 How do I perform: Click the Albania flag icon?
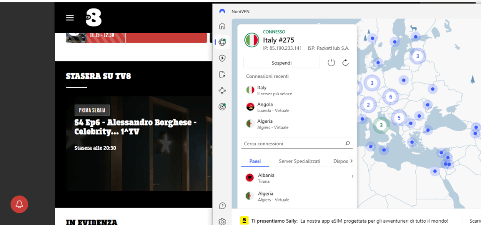tap(250, 178)
